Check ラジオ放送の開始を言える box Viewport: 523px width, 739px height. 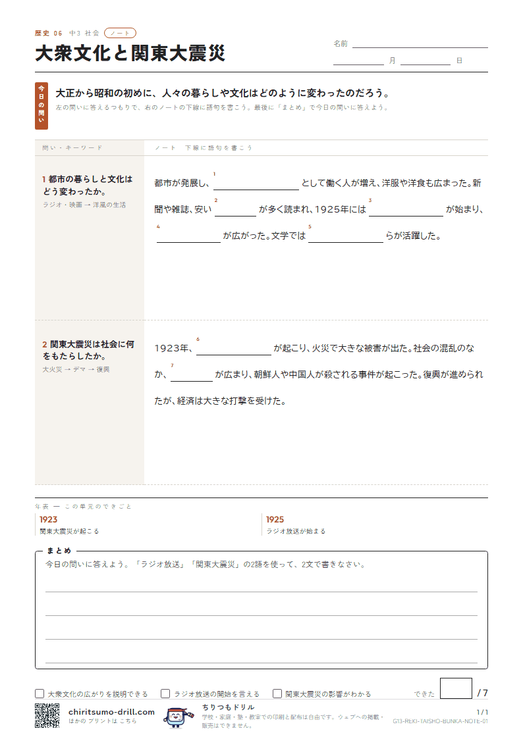click(x=165, y=694)
